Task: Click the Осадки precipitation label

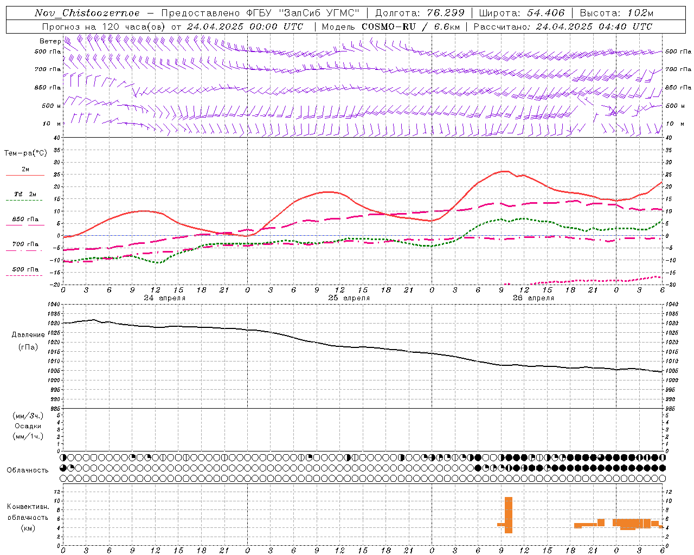Action: (28, 426)
